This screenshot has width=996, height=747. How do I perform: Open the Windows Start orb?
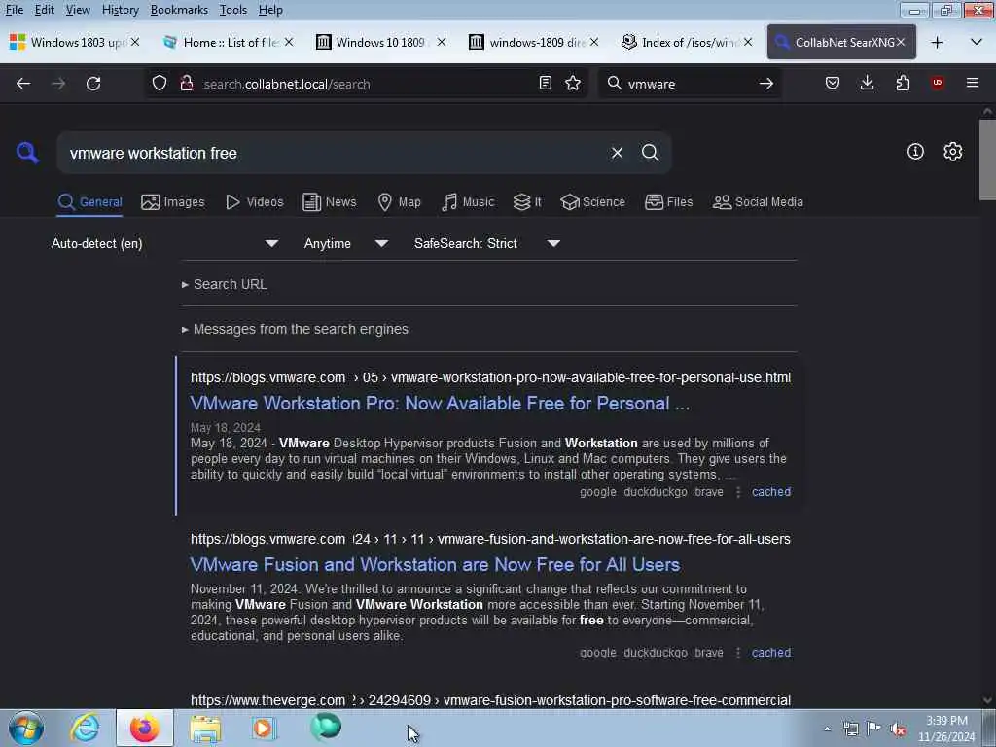click(26, 728)
